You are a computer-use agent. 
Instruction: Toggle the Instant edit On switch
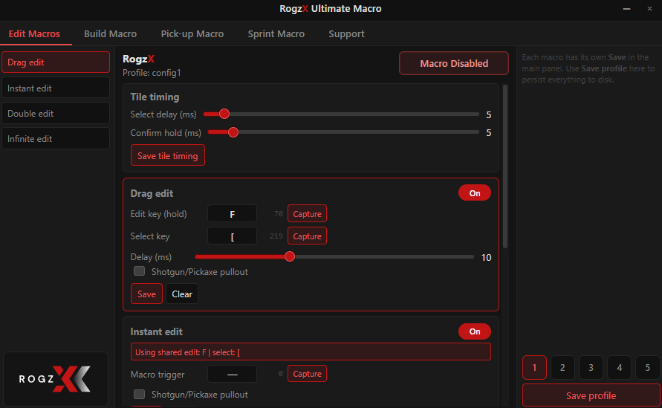click(475, 331)
